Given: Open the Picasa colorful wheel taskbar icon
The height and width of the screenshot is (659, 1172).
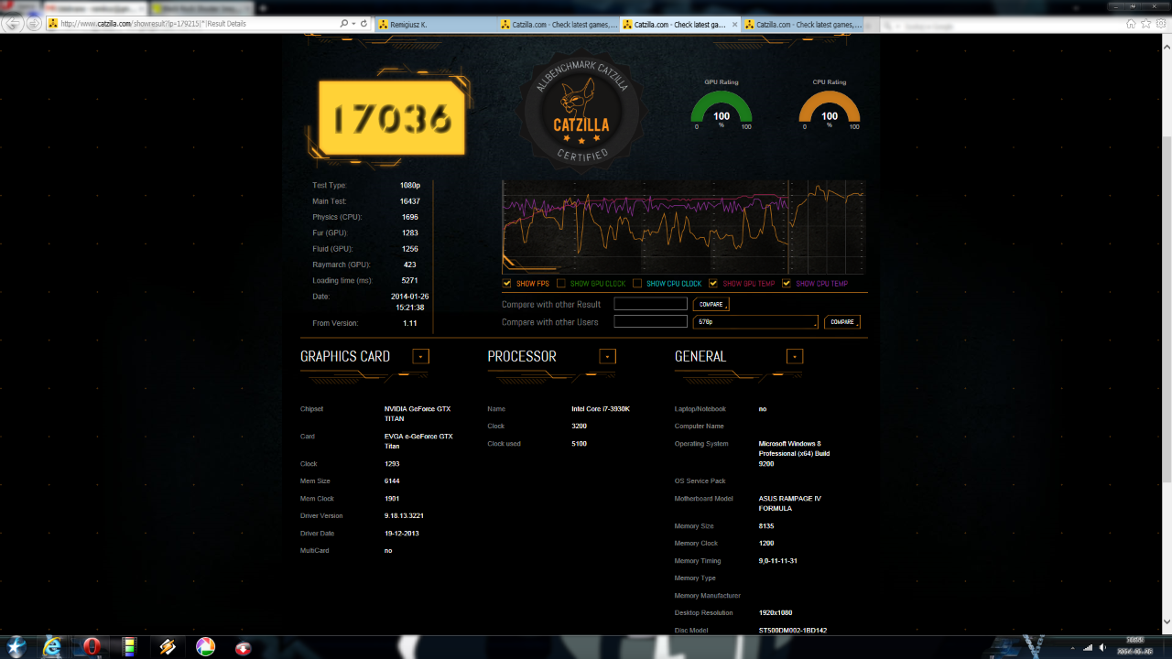Looking at the screenshot, I should (206, 646).
